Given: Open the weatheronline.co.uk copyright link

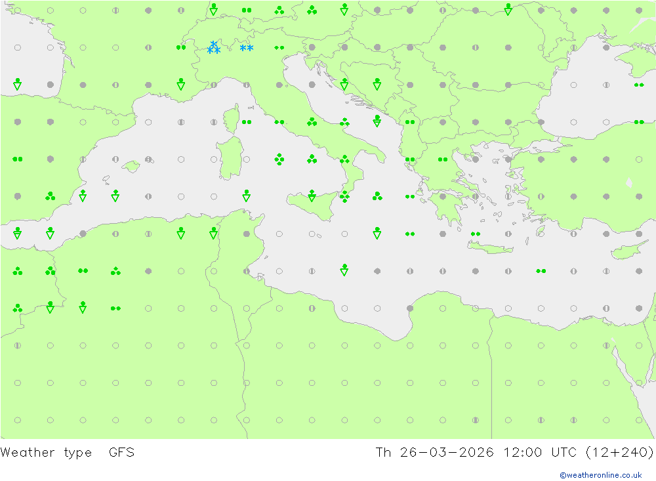Looking at the screenshot, I should point(600,474).
